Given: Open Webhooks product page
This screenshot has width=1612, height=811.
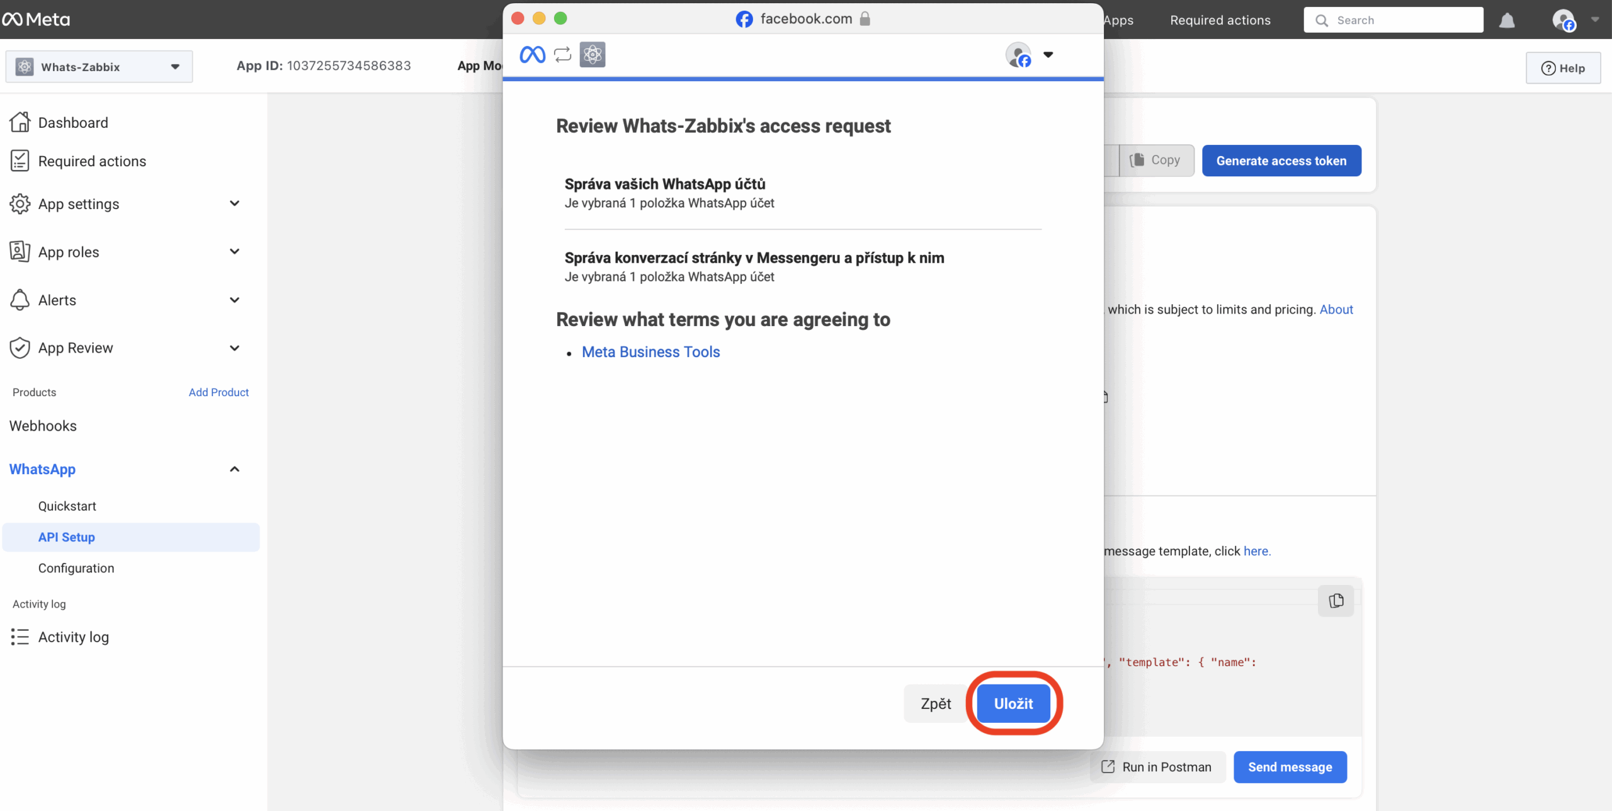Looking at the screenshot, I should click(x=43, y=426).
